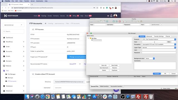Click New folder button
Viewport: 178px width, 100px height.
click(x=114, y=65)
